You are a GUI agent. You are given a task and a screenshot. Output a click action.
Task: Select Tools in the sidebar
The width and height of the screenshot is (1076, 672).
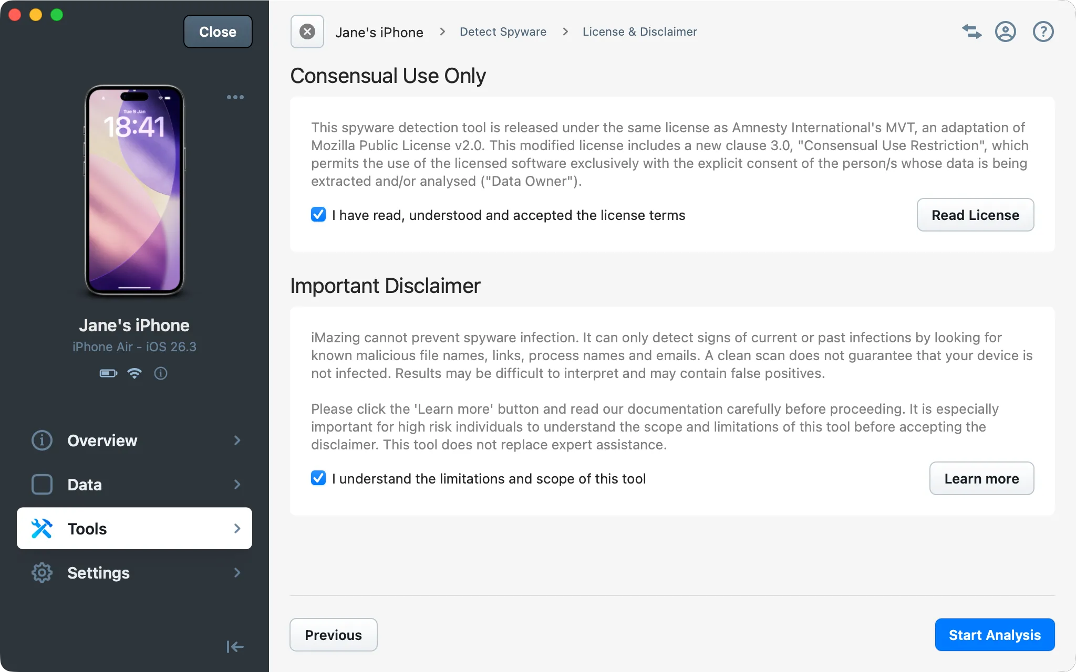pyautogui.click(x=134, y=529)
